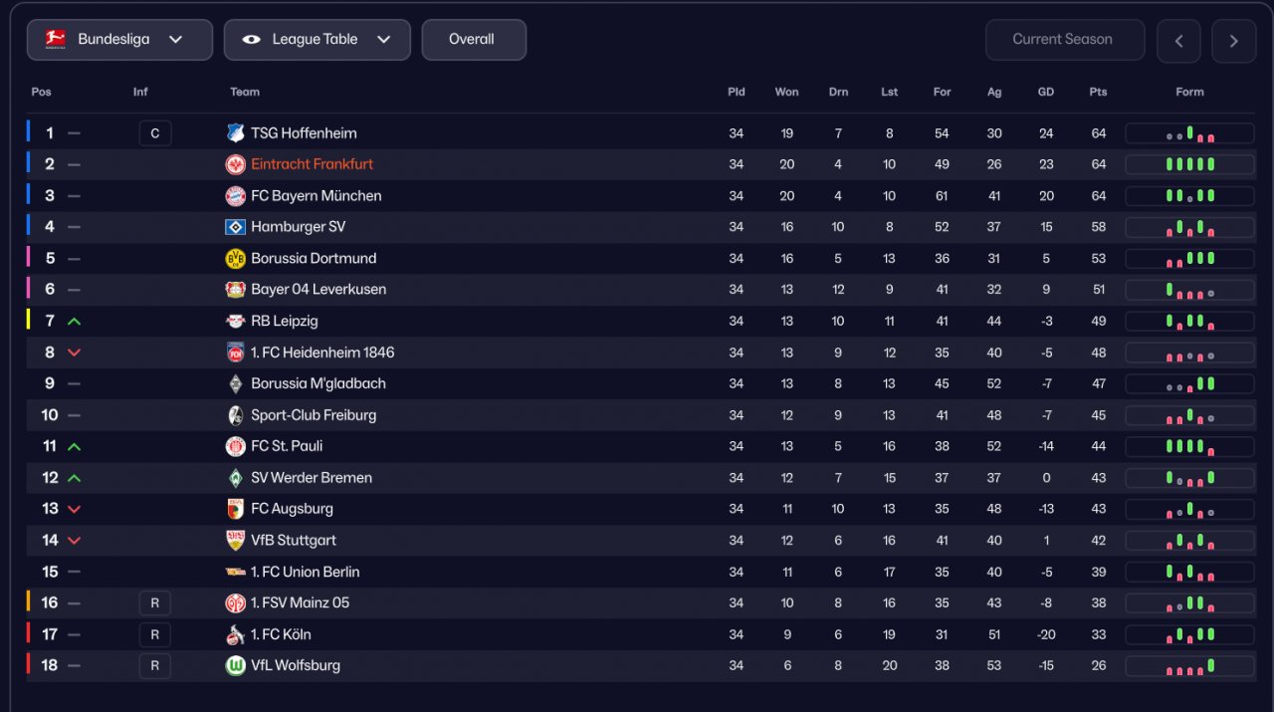Click Hoffenheim's form indicator bar
Viewport: 1274px width, 712px height.
point(1189,133)
